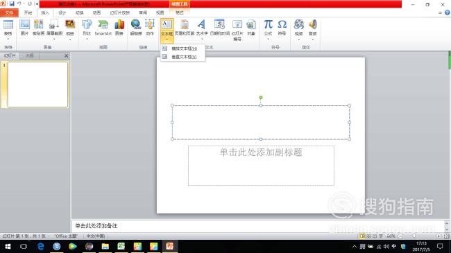Viewport: 451px width, 253px height.
Task: Click the zoom slider handle
Action: pyautogui.click(x=414, y=236)
